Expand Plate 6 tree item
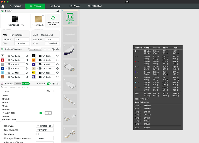This screenshot has height=143, width=199. [x=3, y=117]
